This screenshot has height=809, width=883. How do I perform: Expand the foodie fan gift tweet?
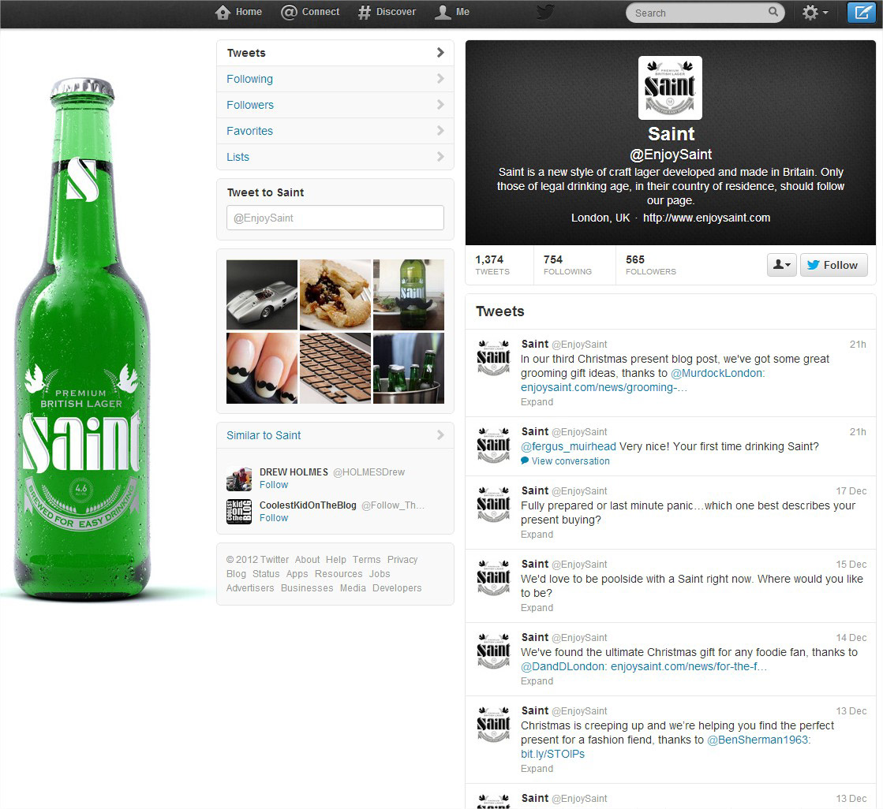537,681
